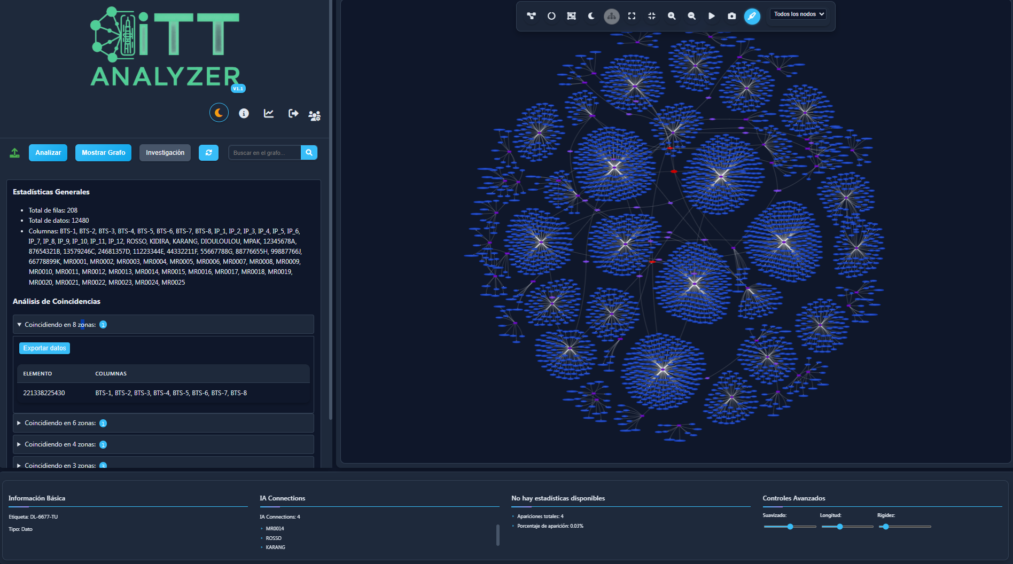Toggle the graph dark mode moon icon
The width and height of the screenshot is (1013, 564).
tap(591, 16)
